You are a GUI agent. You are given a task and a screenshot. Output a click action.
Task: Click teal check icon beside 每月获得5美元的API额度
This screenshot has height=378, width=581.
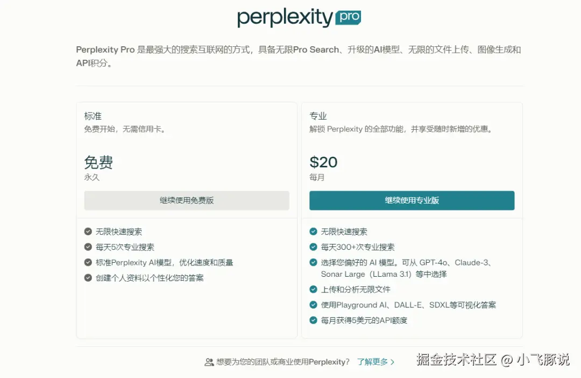pos(313,320)
